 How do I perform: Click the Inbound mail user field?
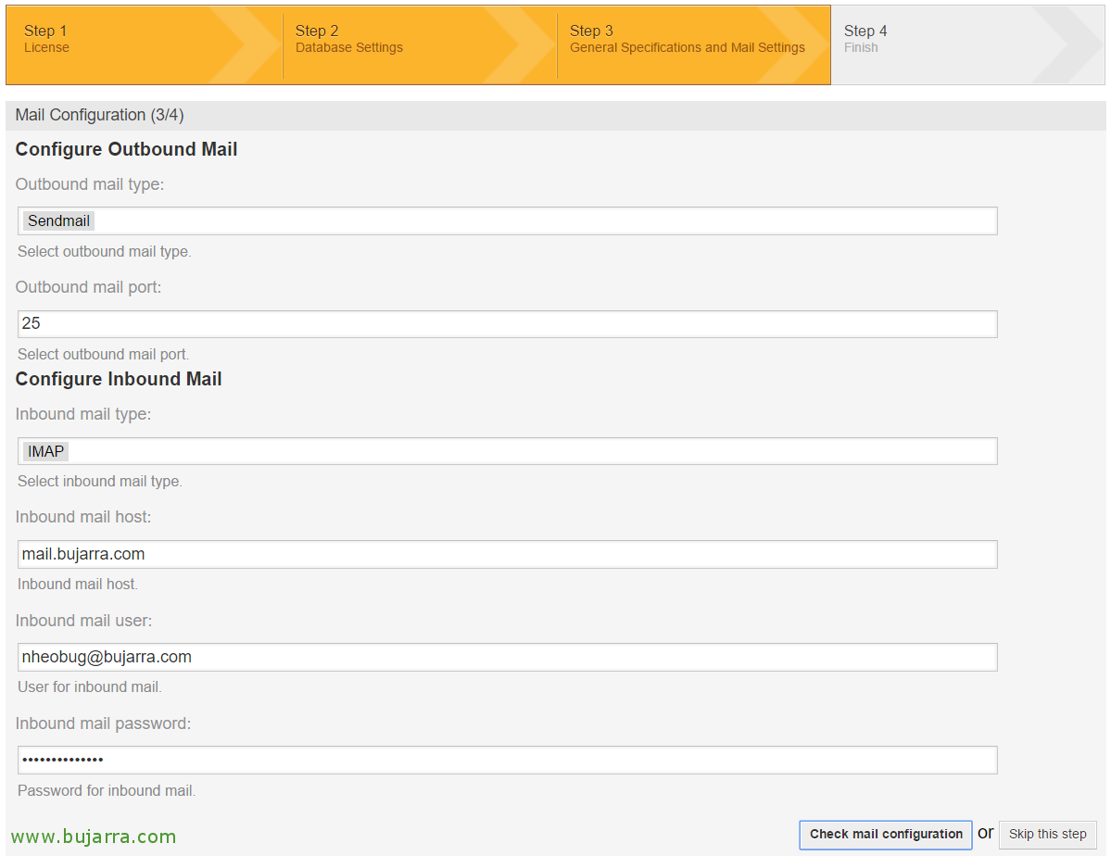(x=508, y=657)
